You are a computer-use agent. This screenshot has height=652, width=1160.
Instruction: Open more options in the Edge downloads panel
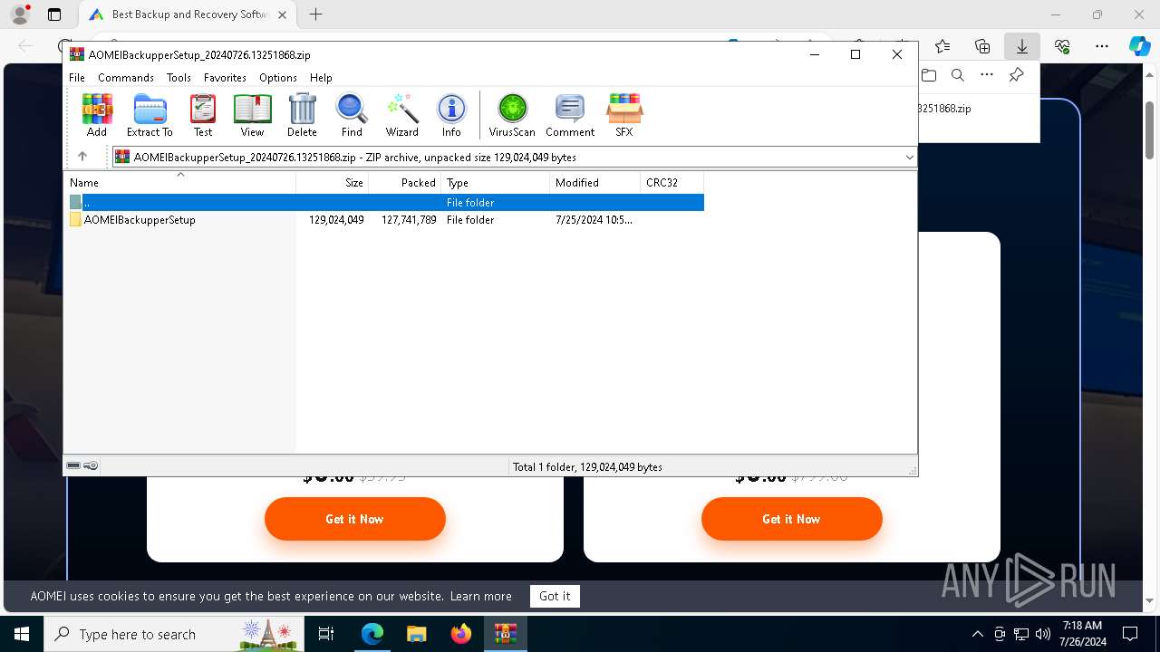[987, 75]
